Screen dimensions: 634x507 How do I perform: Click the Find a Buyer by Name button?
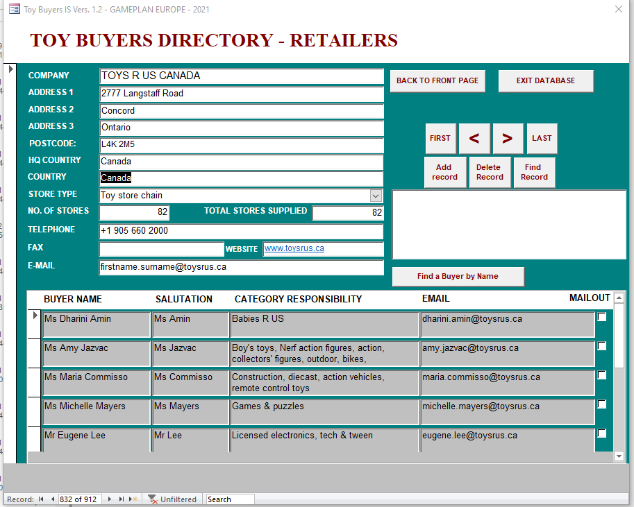[x=458, y=277]
